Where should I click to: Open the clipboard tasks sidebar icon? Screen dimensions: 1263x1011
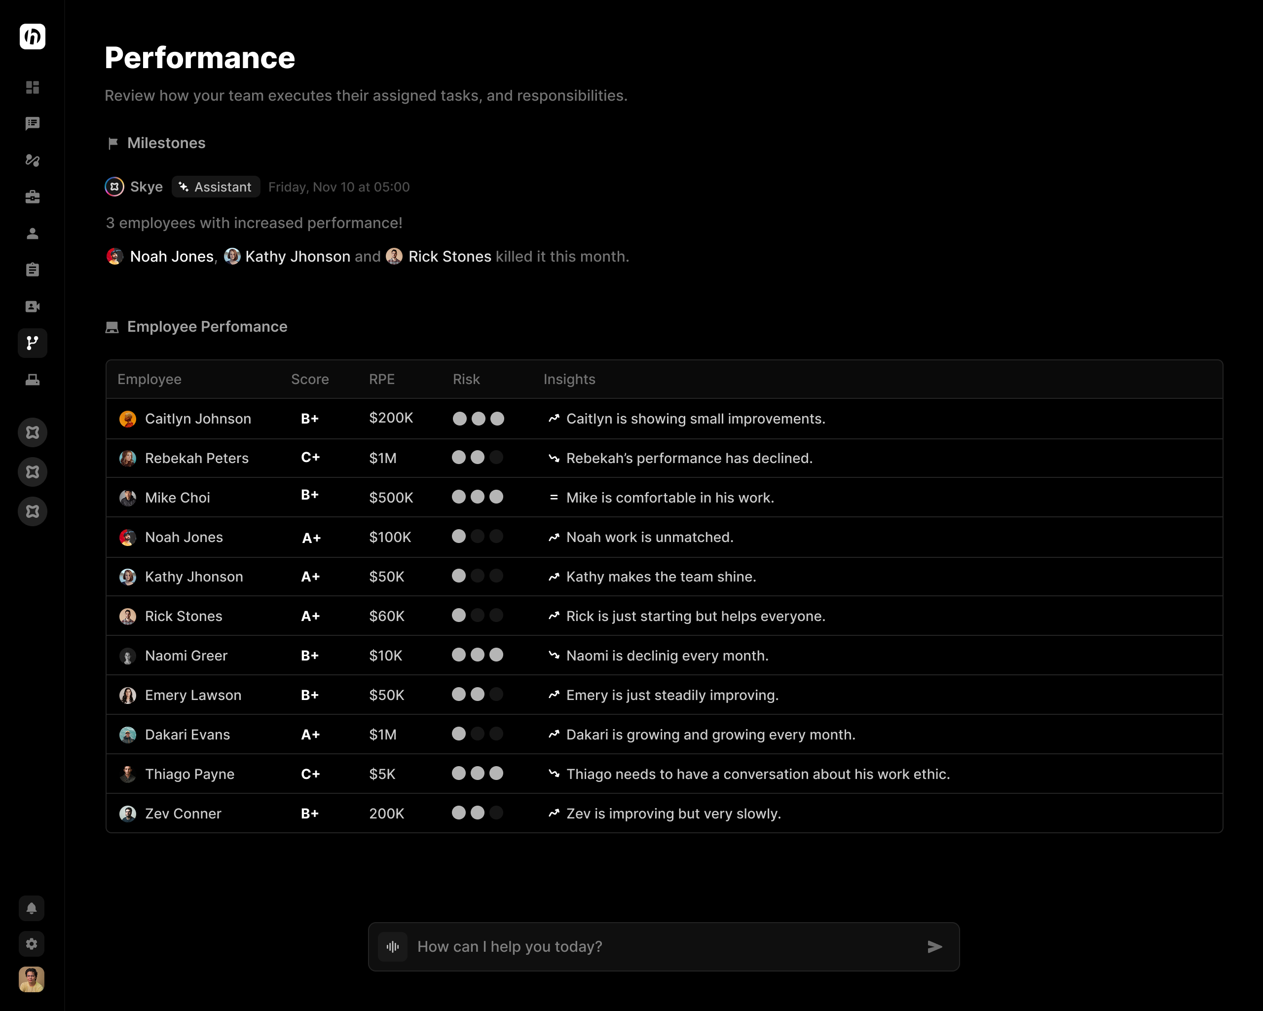32,270
